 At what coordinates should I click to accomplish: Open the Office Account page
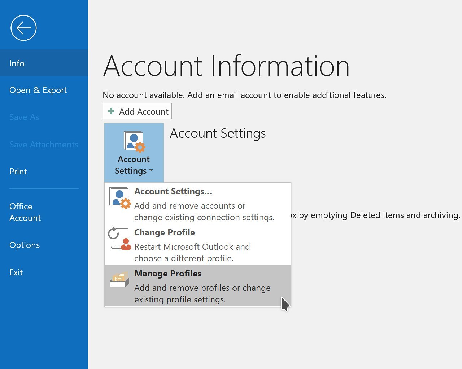tap(25, 212)
